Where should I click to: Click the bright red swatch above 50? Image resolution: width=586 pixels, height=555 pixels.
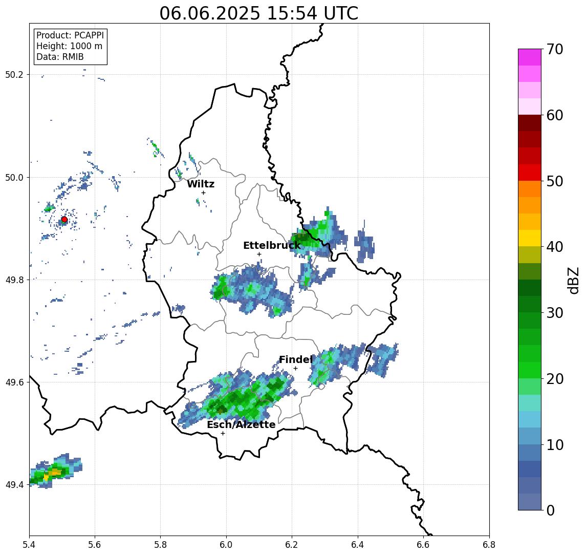pos(530,173)
